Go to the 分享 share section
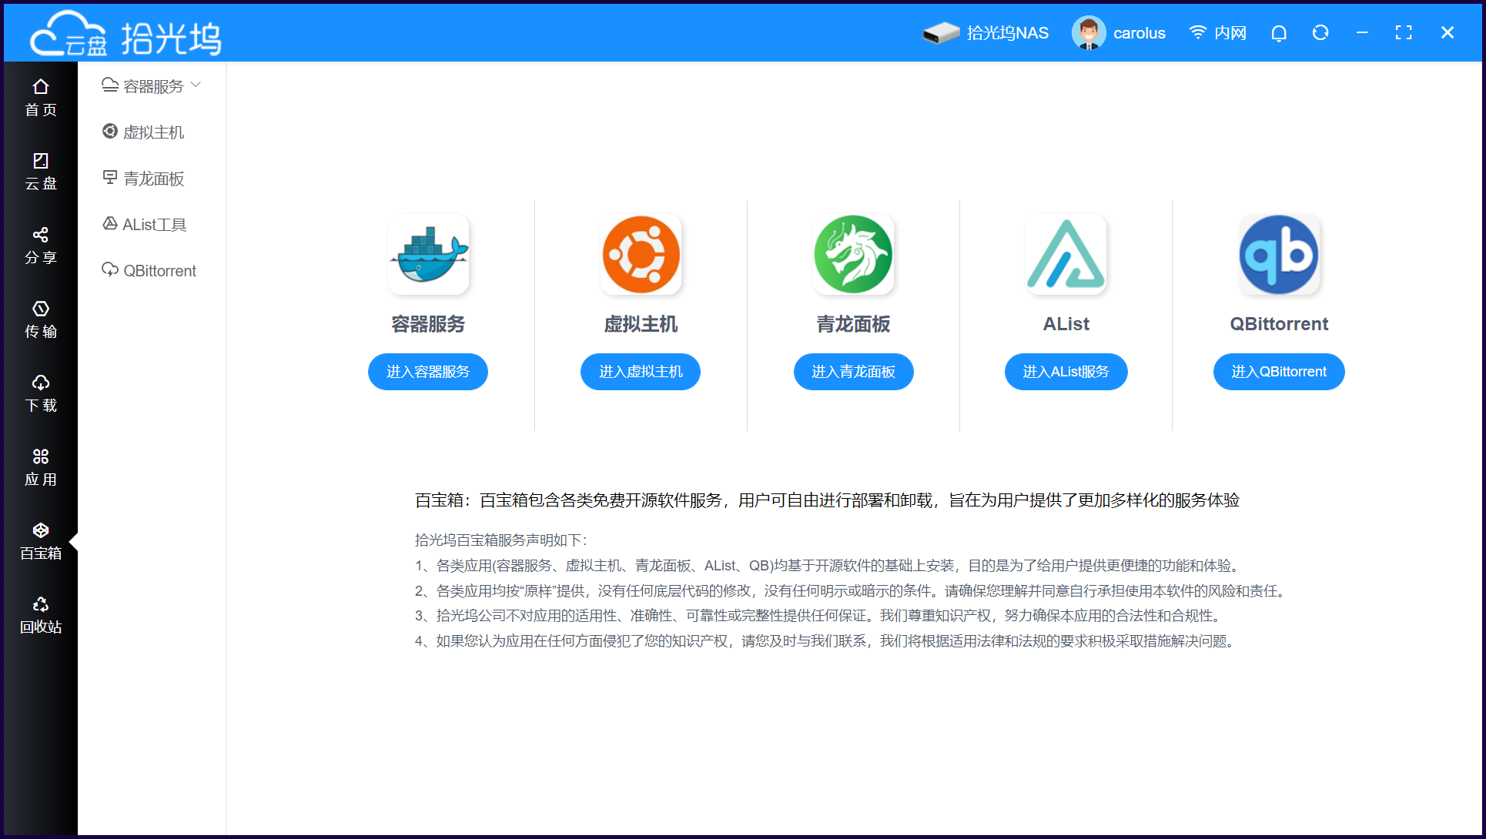This screenshot has height=839, width=1486. click(x=41, y=246)
